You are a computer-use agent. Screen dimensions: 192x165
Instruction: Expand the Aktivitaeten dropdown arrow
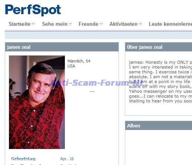140,24
